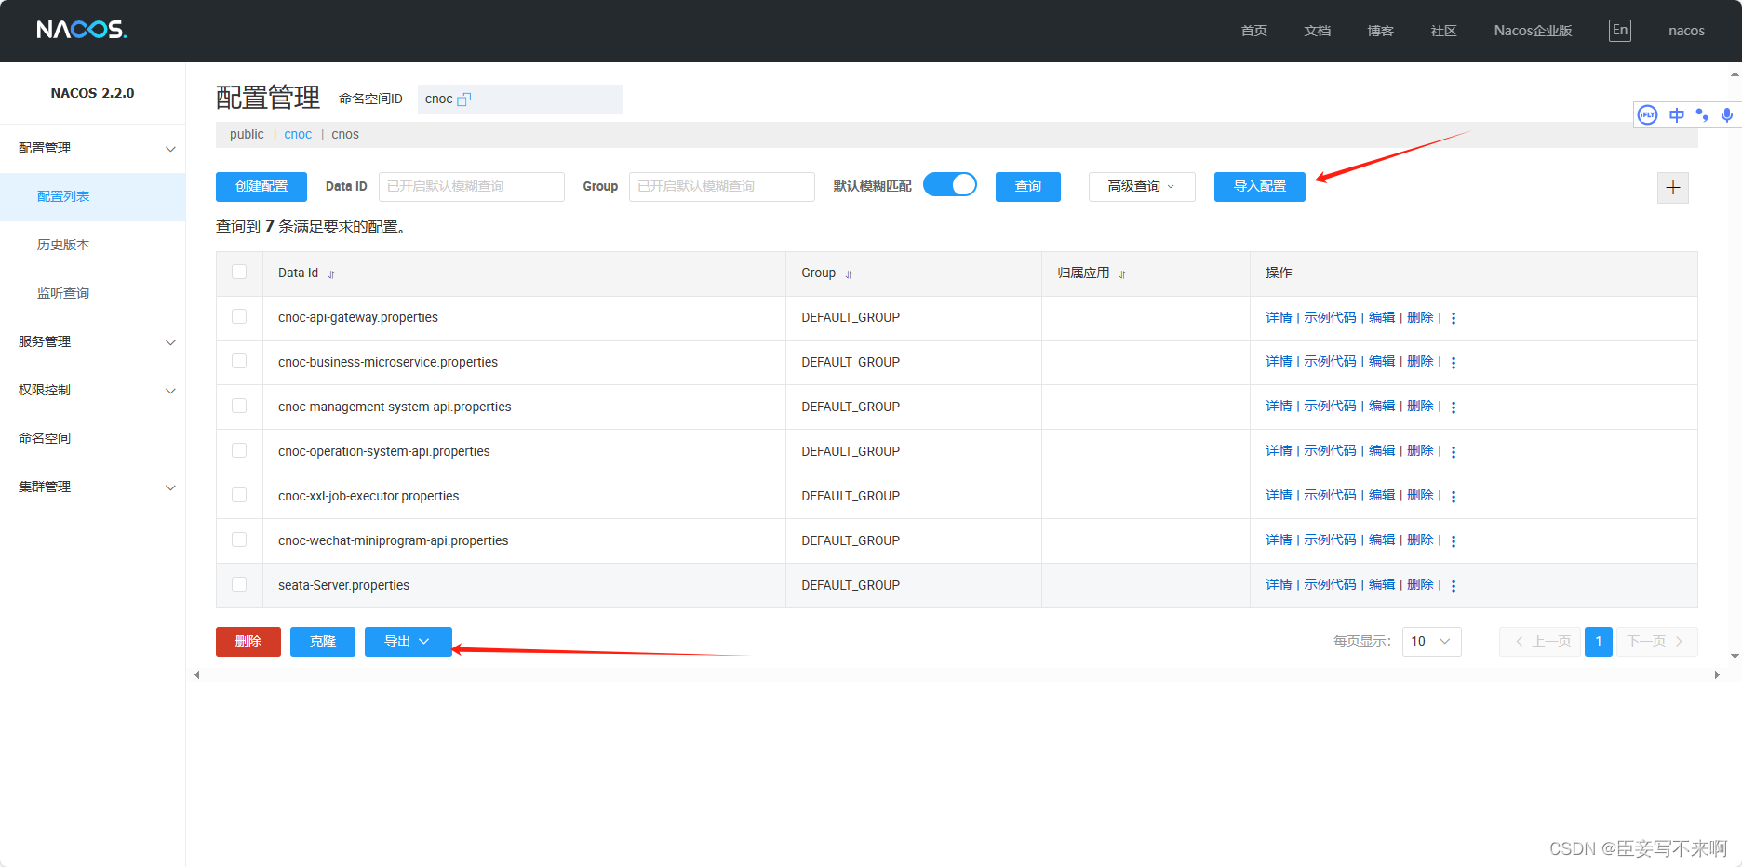Expand the 权限控制 sidebar section
The width and height of the screenshot is (1742, 867).
pos(93,390)
